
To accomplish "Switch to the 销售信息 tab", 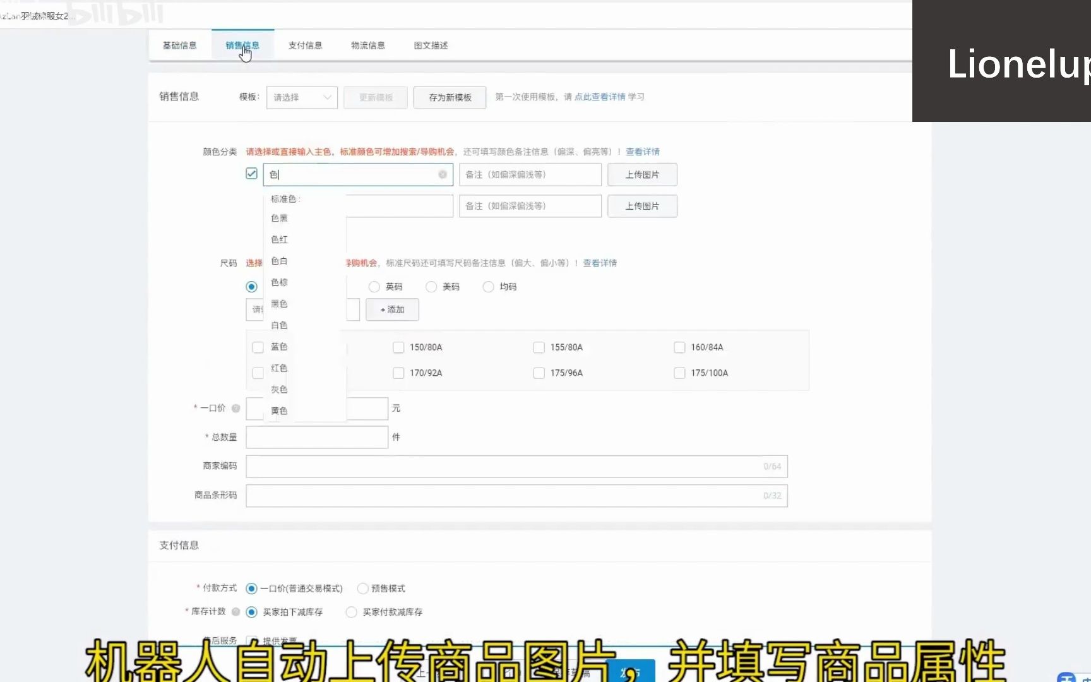I will pos(242,45).
